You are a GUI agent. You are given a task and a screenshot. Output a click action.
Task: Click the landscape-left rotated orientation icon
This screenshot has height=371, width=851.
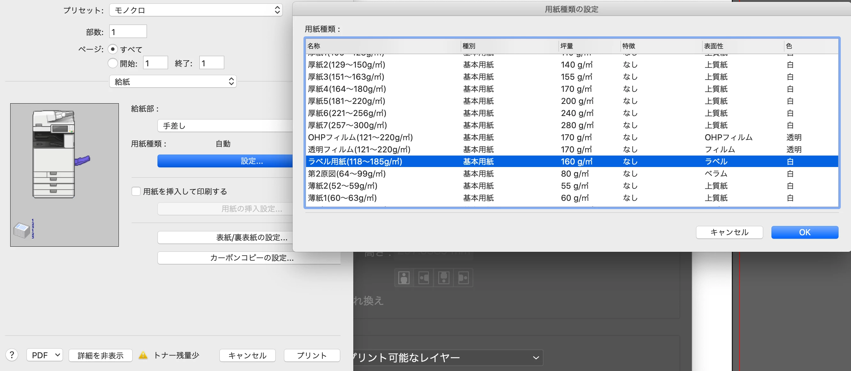coord(424,278)
